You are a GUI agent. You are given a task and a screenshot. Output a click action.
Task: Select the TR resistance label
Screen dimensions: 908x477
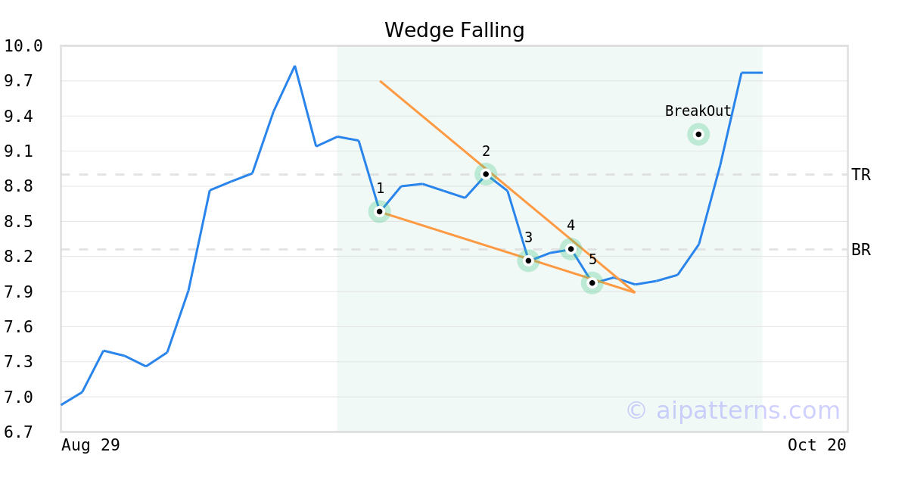point(860,175)
